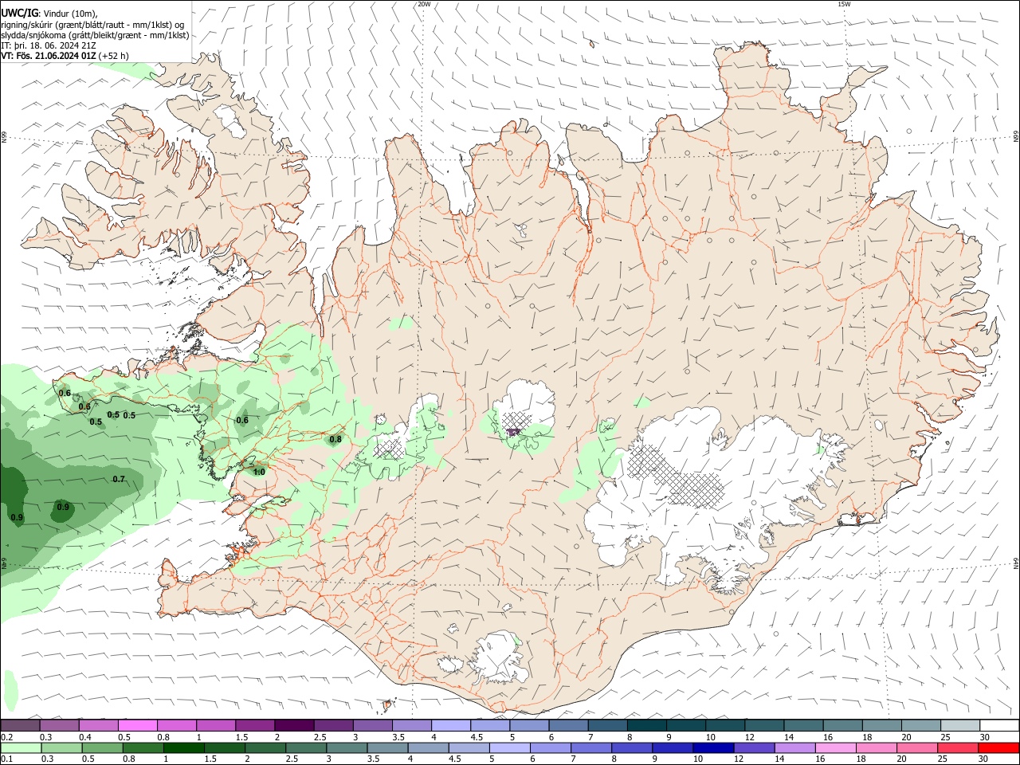Image resolution: width=1020 pixels, height=765 pixels.
Task: Click the lavender 4 swatch in snow scale
Action: [451, 725]
